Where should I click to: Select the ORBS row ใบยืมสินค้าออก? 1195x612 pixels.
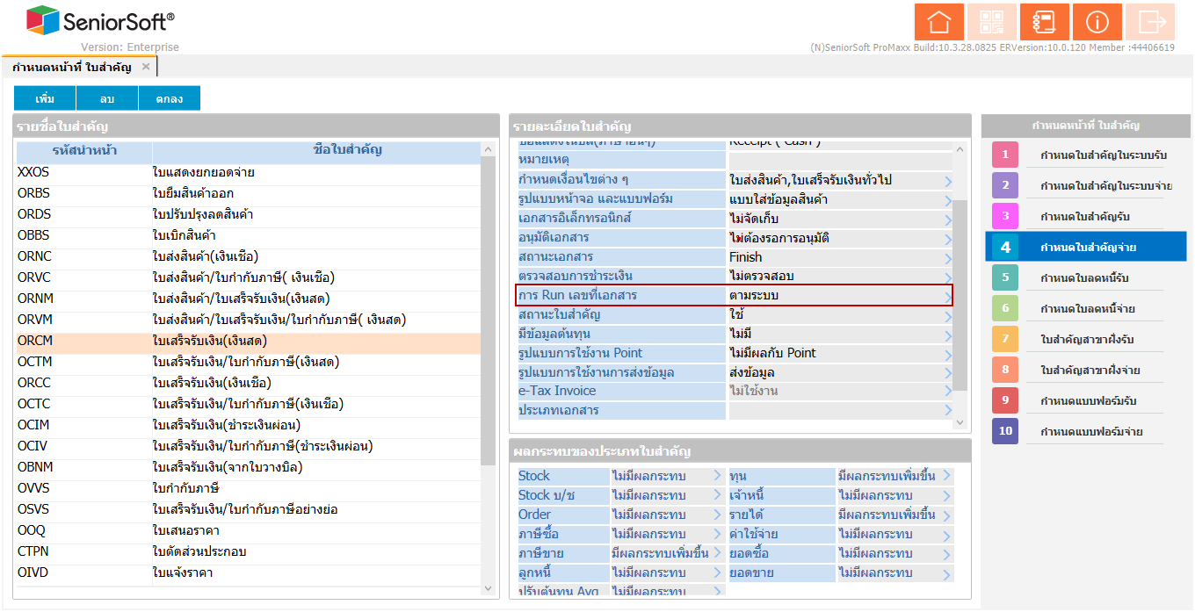[248, 193]
